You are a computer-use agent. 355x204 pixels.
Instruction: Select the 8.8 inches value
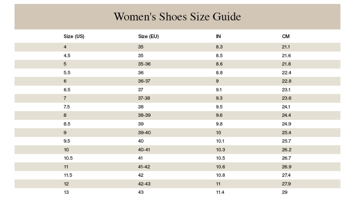click(220, 73)
